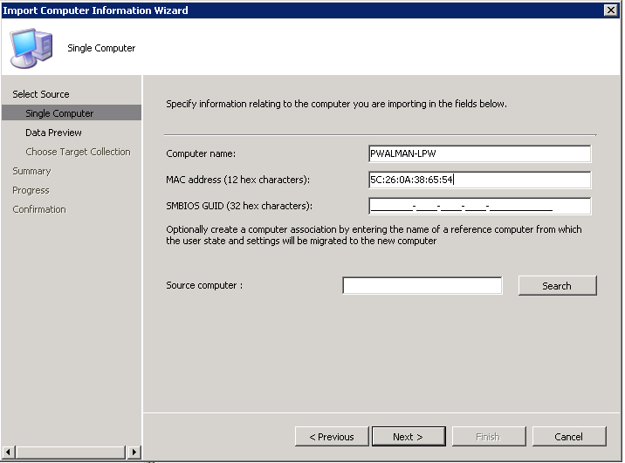Click the SMBIOS GUID input field

479,206
